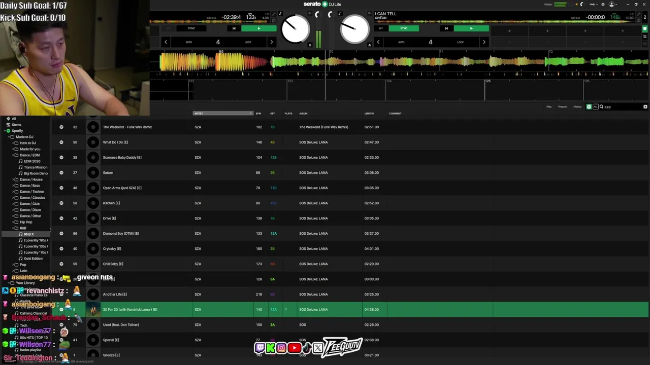The width and height of the screenshot is (650, 365).
Task: Select track Crybaby [E]
Action: 350,248
